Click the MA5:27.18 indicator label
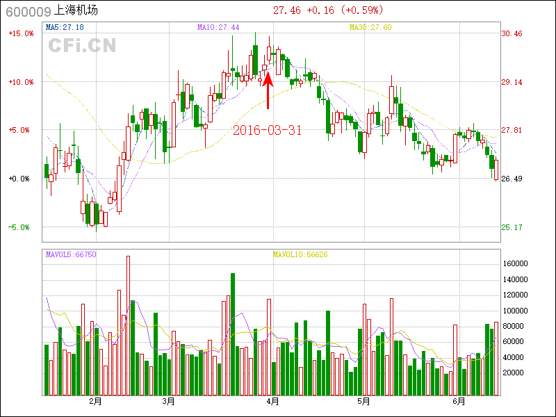The height and width of the screenshot is (417, 556). pyautogui.click(x=65, y=28)
